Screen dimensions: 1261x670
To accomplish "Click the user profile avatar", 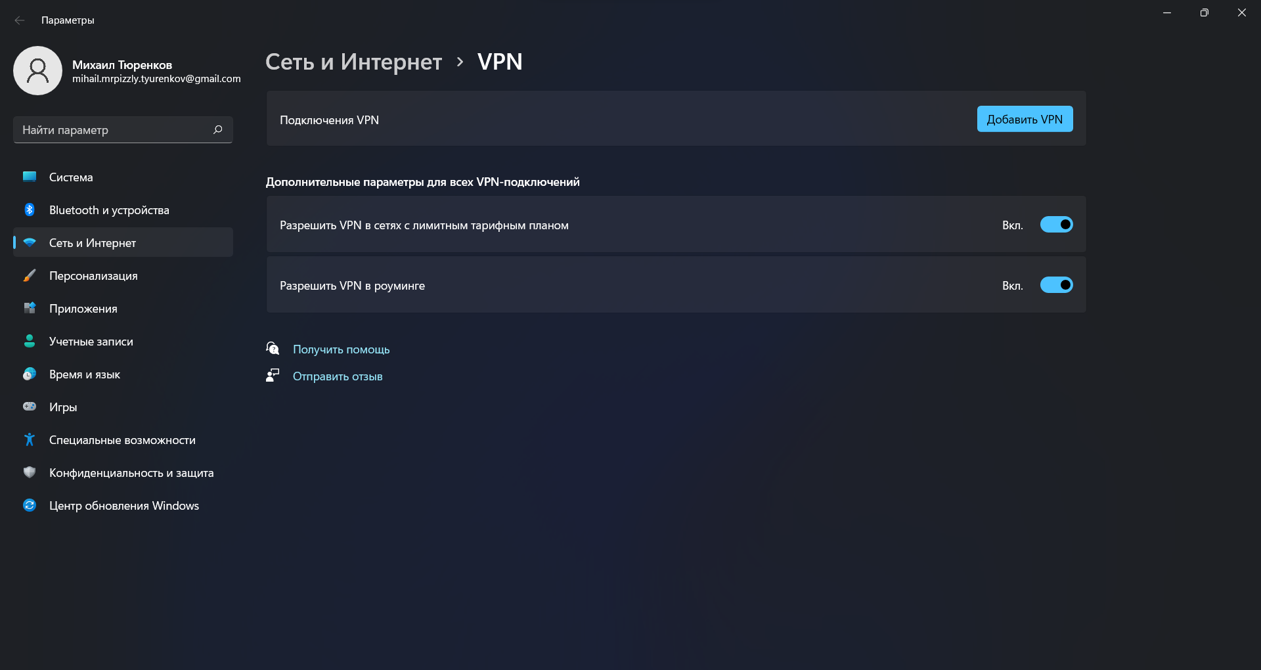I will tap(37, 71).
